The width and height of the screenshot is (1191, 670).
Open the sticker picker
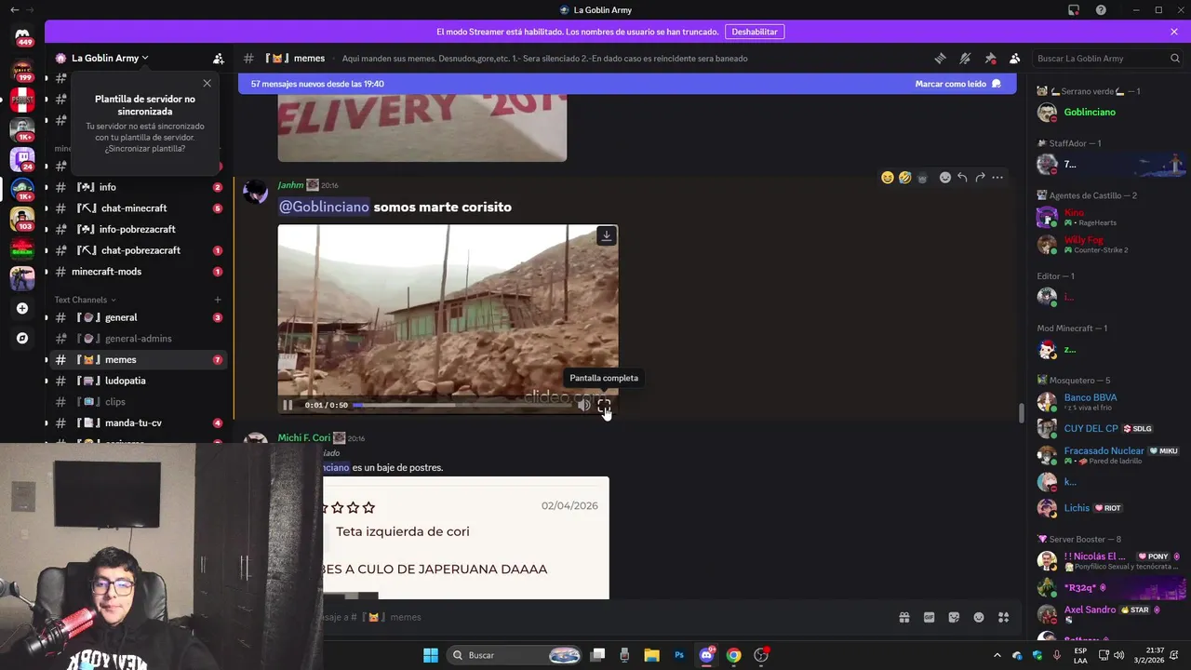(954, 617)
